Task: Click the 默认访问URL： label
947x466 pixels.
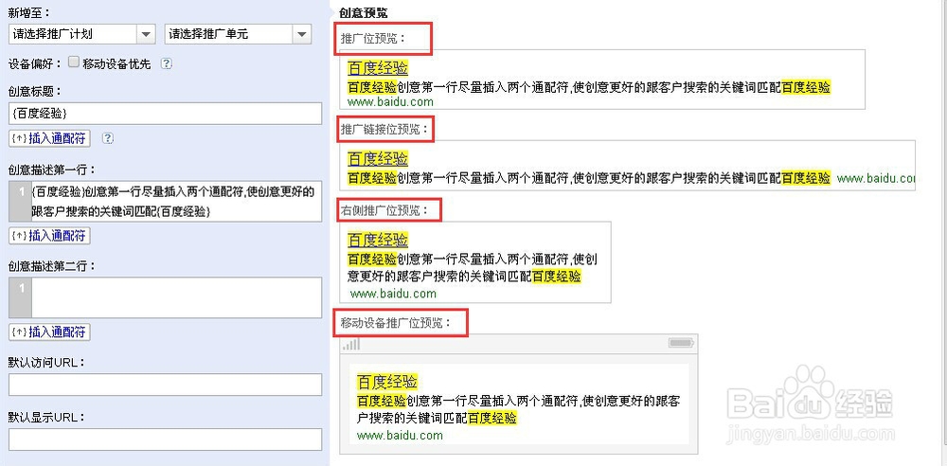Action: pyautogui.click(x=46, y=362)
